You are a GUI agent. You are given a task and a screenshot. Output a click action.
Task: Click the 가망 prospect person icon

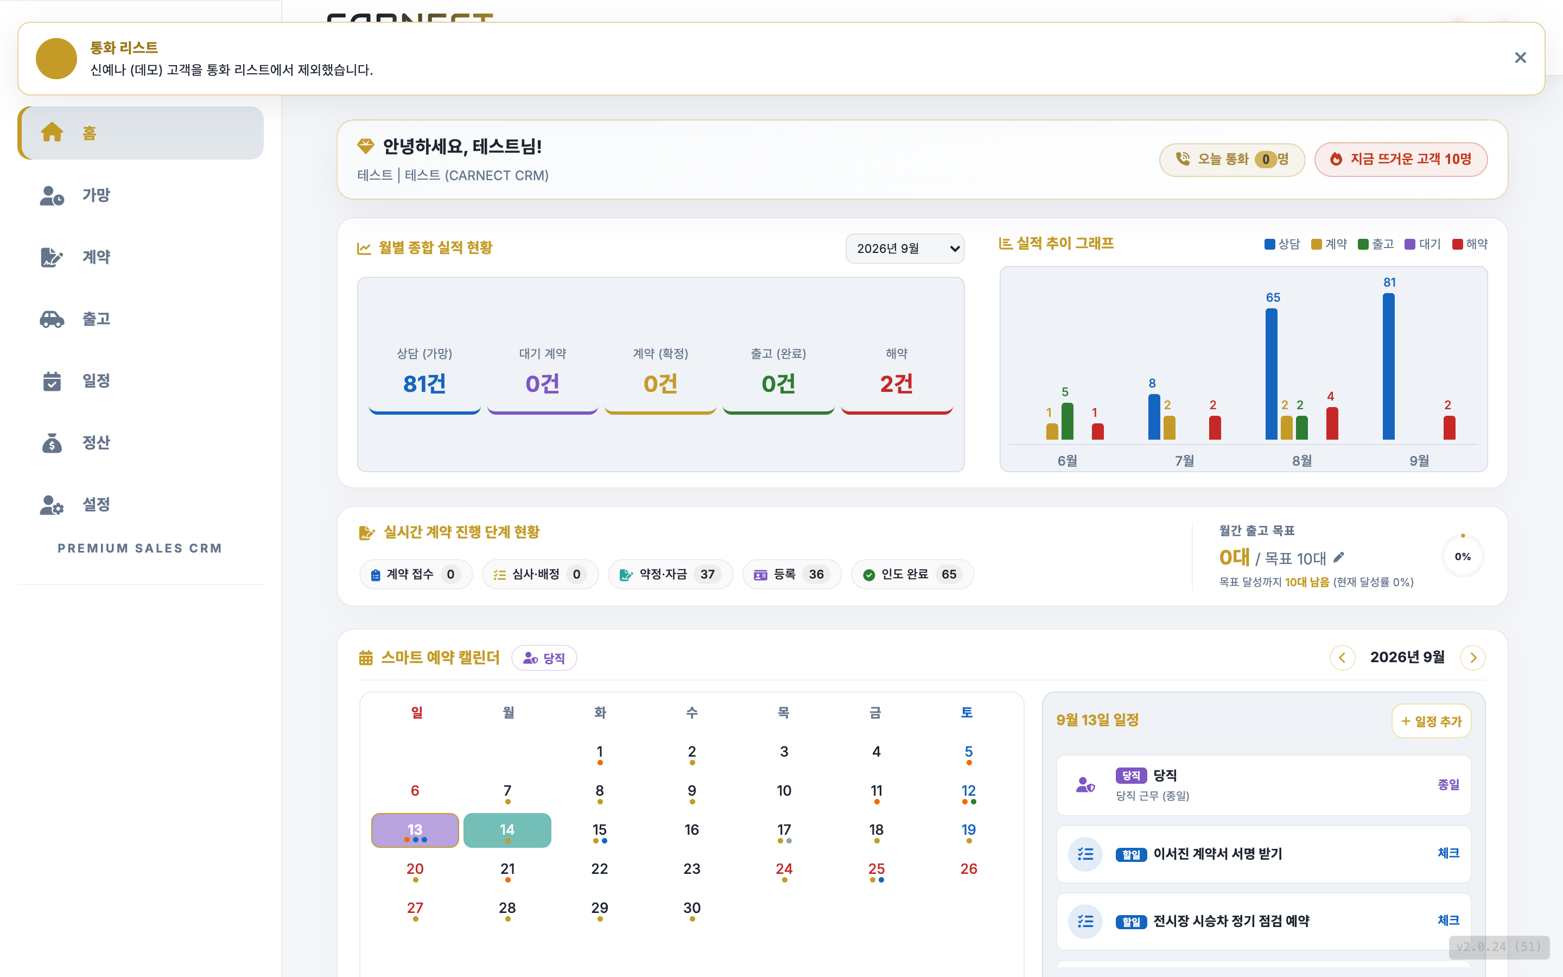tap(52, 195)
